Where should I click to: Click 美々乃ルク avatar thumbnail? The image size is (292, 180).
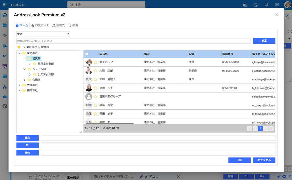tap(89, 62)
